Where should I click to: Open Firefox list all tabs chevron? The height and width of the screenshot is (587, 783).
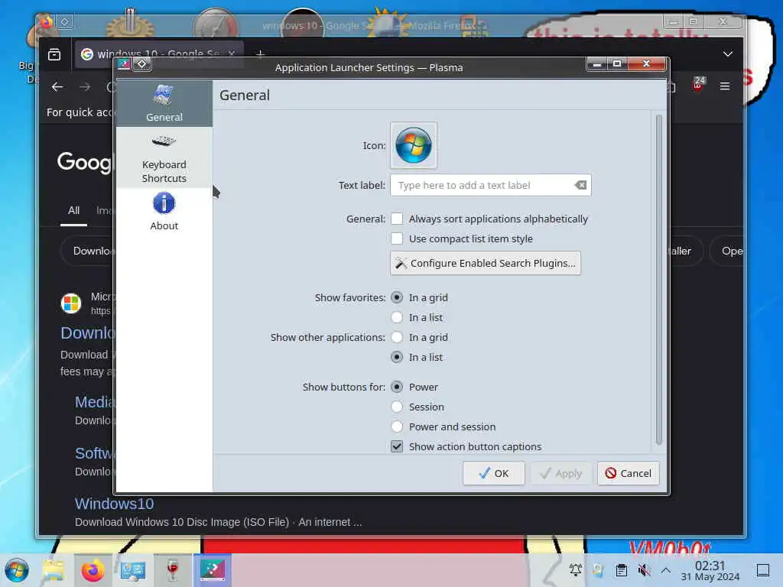[x=728, y=54]
